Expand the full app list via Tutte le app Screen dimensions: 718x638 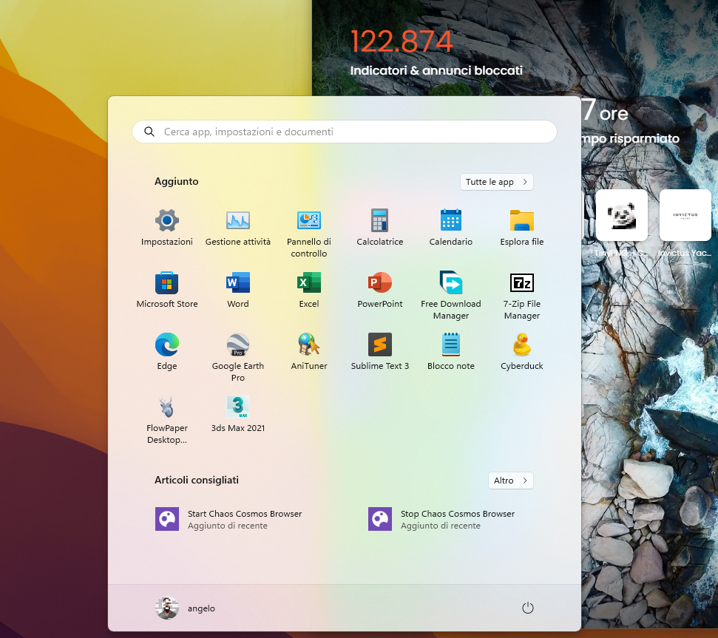click(496, 181)
